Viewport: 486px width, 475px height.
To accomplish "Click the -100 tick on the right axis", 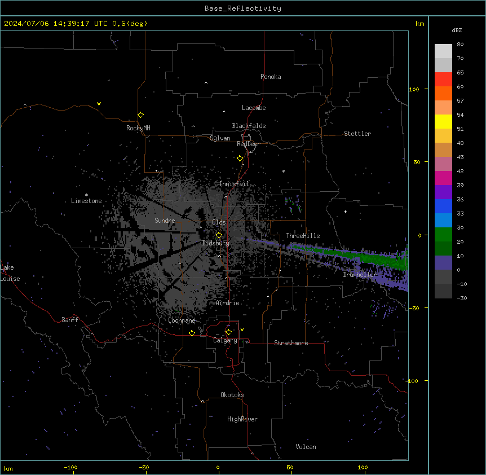I will (412, 381).
